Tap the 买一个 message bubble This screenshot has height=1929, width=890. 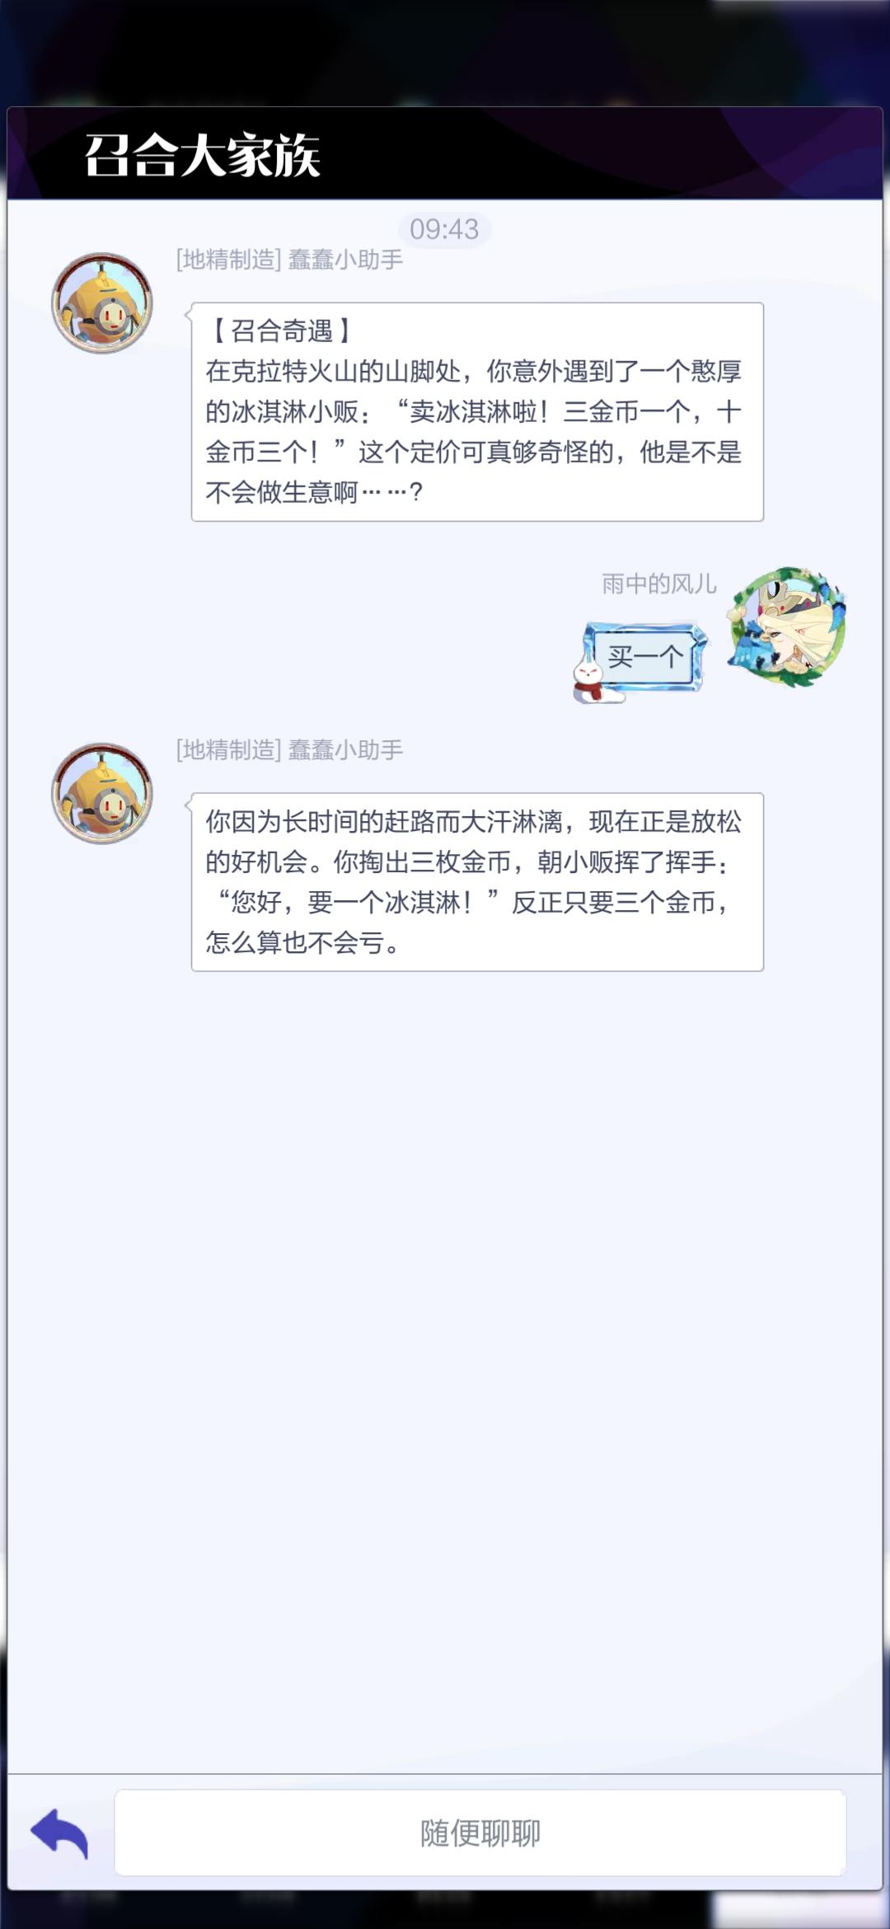click(645, 657)
